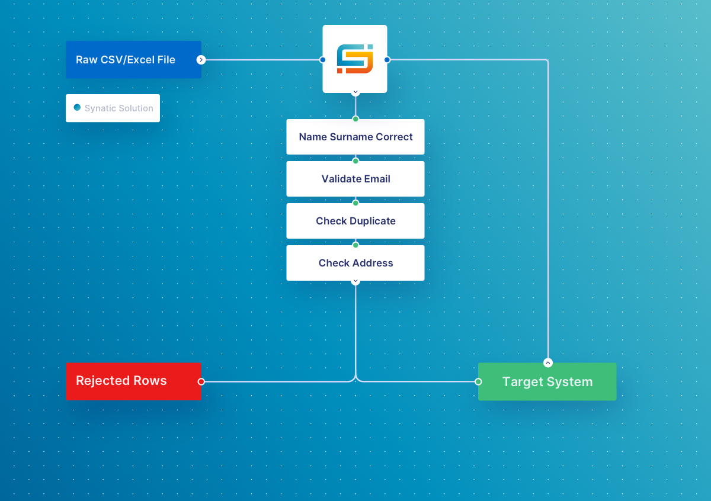Click the green dot above Check Address
The height and width of the screenshot is (501, 711).
point(355,245)
